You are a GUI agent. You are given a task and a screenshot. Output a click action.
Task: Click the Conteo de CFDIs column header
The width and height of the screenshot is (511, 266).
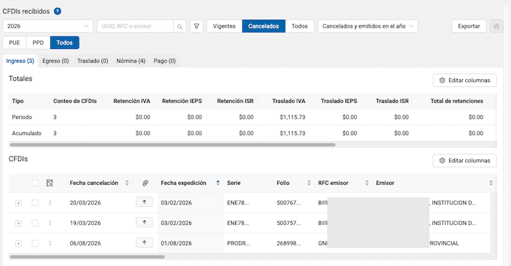point(75,101)
